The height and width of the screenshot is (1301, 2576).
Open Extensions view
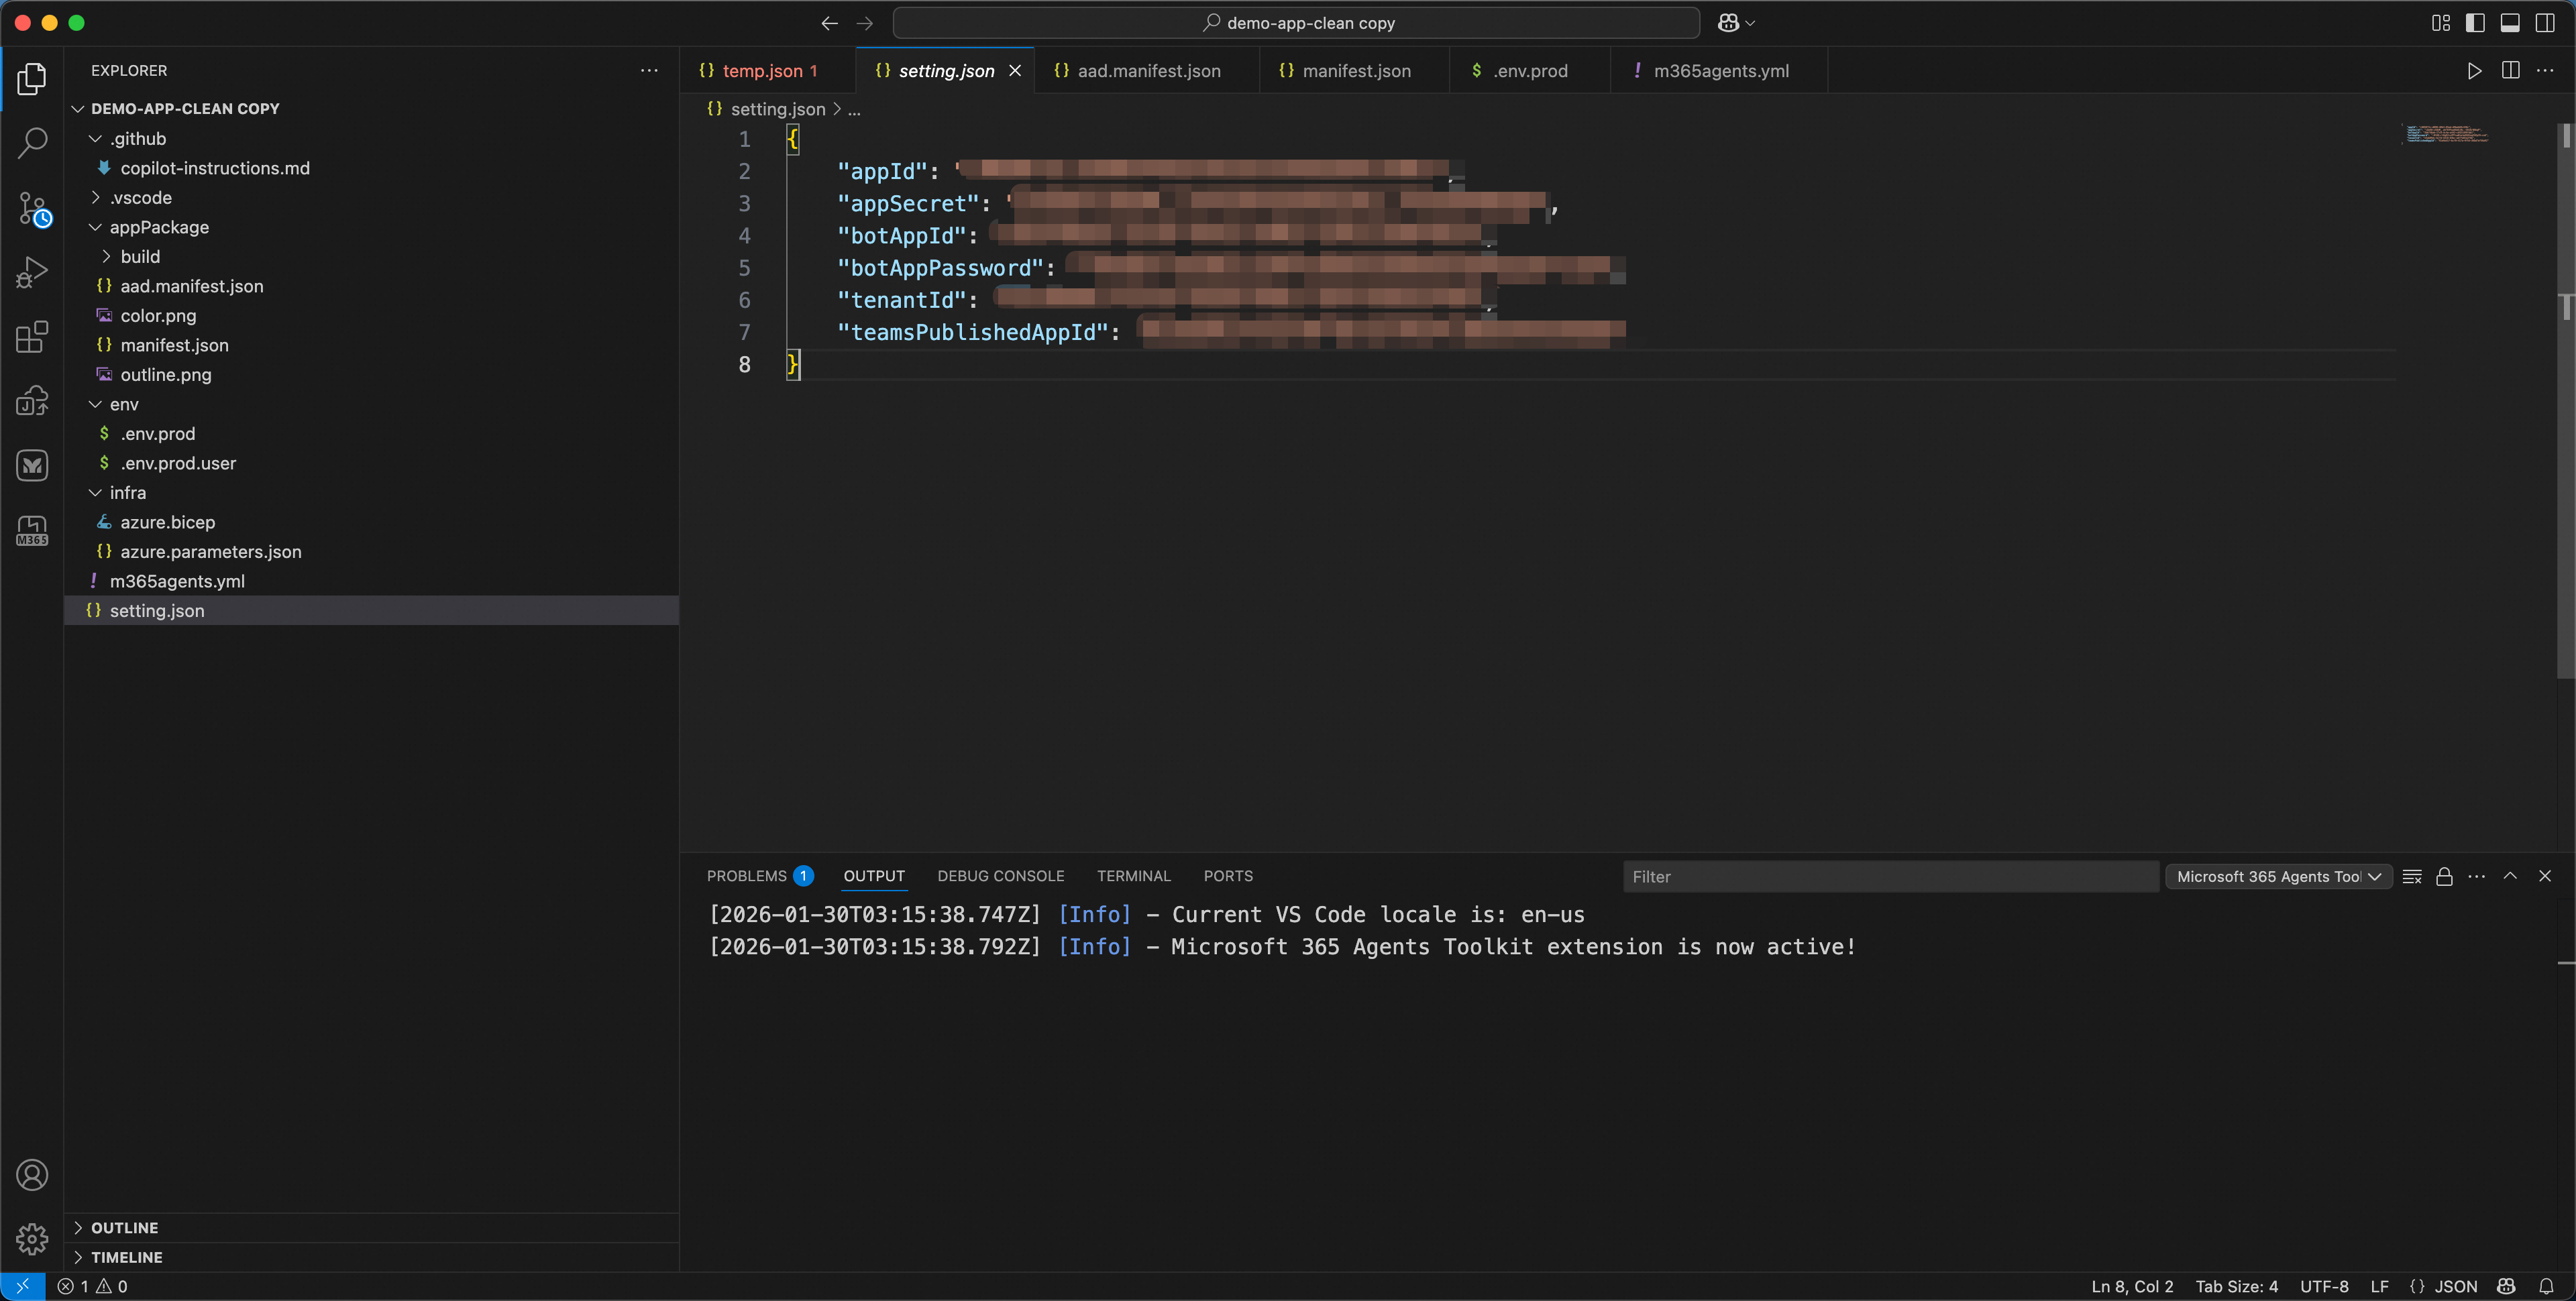coord(32,337)
